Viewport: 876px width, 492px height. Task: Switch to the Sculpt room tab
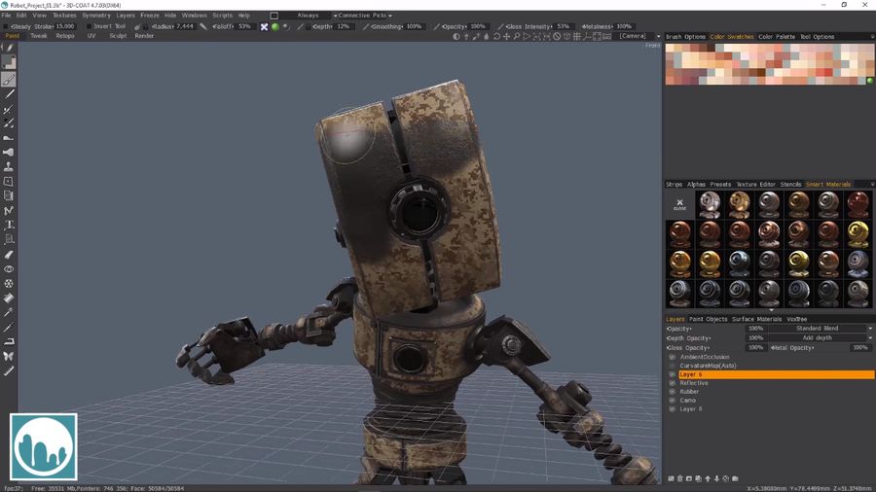pyautogui.click(x=117, y=36)
